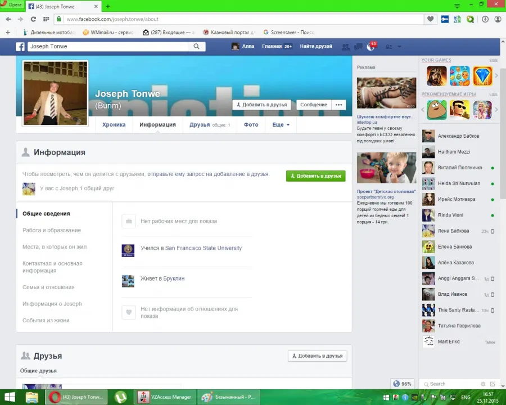Screen dimensions: 506x405
Task: Click the magnifier icon in Facebook search
Action: pyautogui.click(x=196, y=47)
